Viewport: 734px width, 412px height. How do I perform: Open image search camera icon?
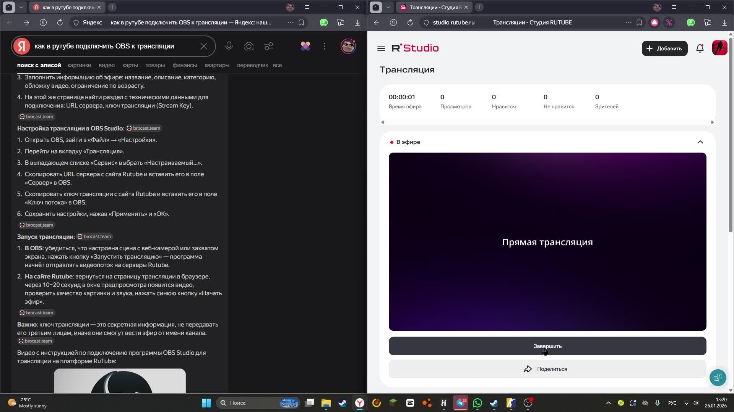pyautogui.click(x=249, y=46)
